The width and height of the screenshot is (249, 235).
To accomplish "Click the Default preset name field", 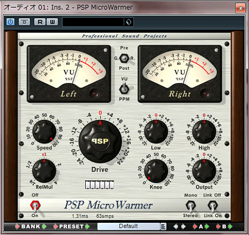I will coord(128,226).
